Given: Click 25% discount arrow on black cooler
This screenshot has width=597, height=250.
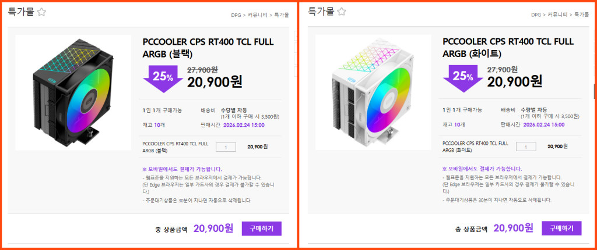Looking at the screenshot, I should 163,78.
